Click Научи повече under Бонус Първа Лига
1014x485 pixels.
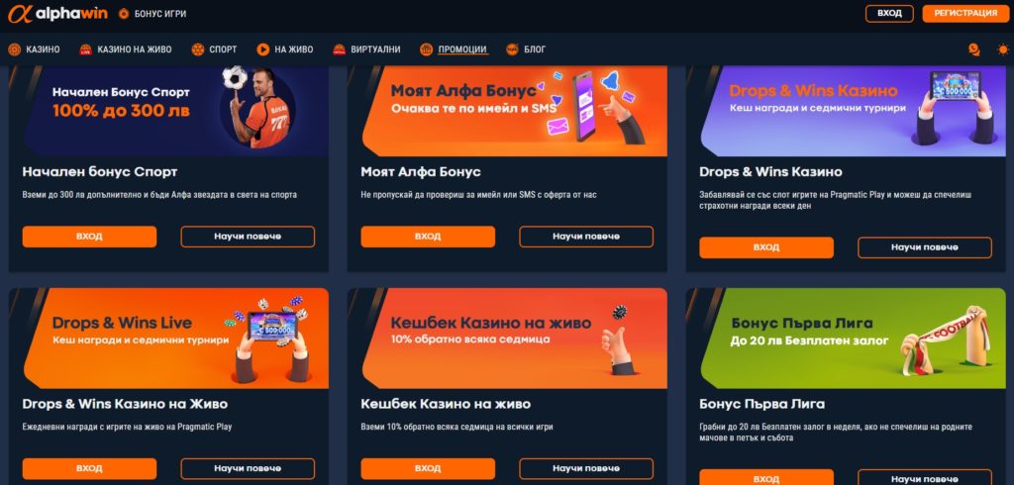[924, 477]
